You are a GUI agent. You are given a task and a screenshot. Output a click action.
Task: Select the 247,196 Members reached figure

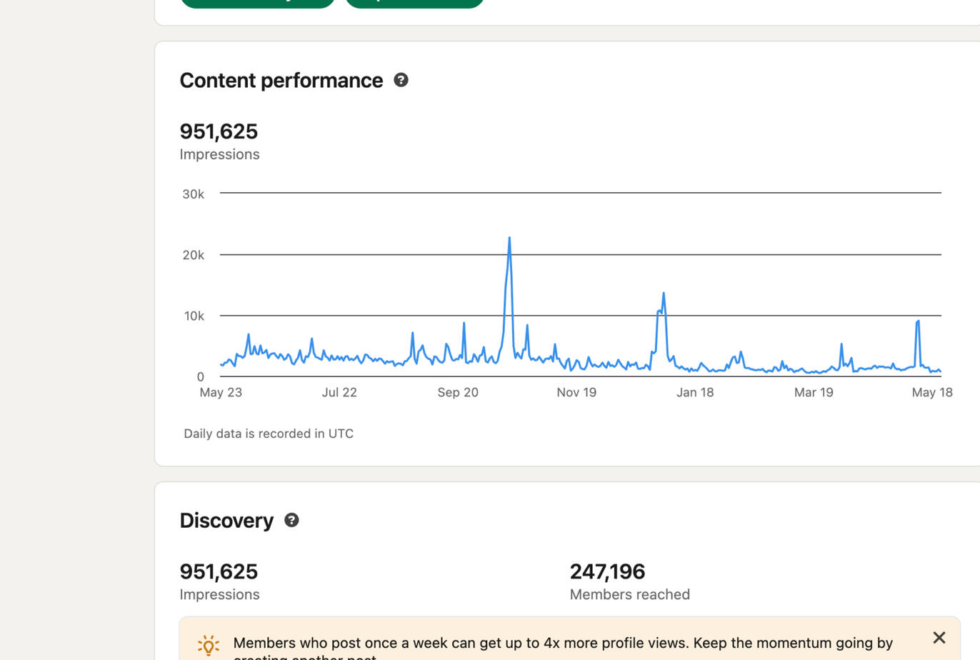coord(607,571)
